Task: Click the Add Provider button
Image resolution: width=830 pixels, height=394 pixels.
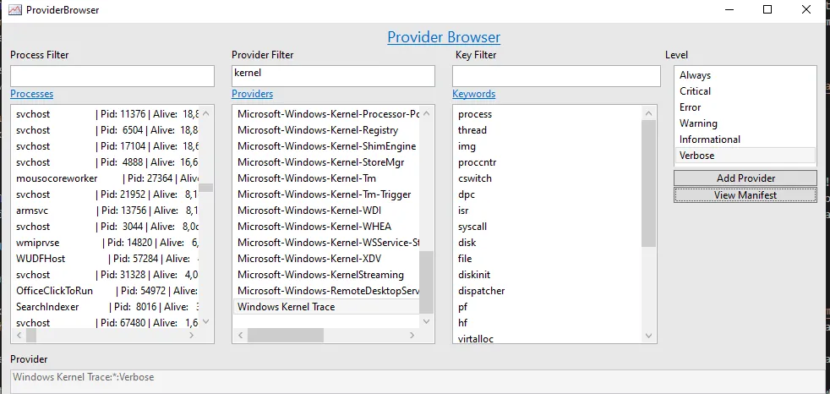Action: coord(745,178)
